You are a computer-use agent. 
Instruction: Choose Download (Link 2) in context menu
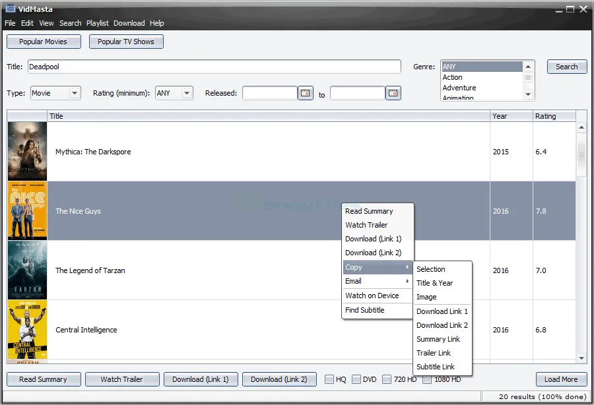377,253
